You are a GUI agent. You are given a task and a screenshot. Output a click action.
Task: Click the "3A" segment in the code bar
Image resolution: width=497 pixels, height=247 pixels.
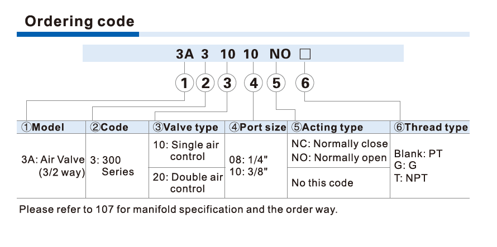(x=184, y=54)
